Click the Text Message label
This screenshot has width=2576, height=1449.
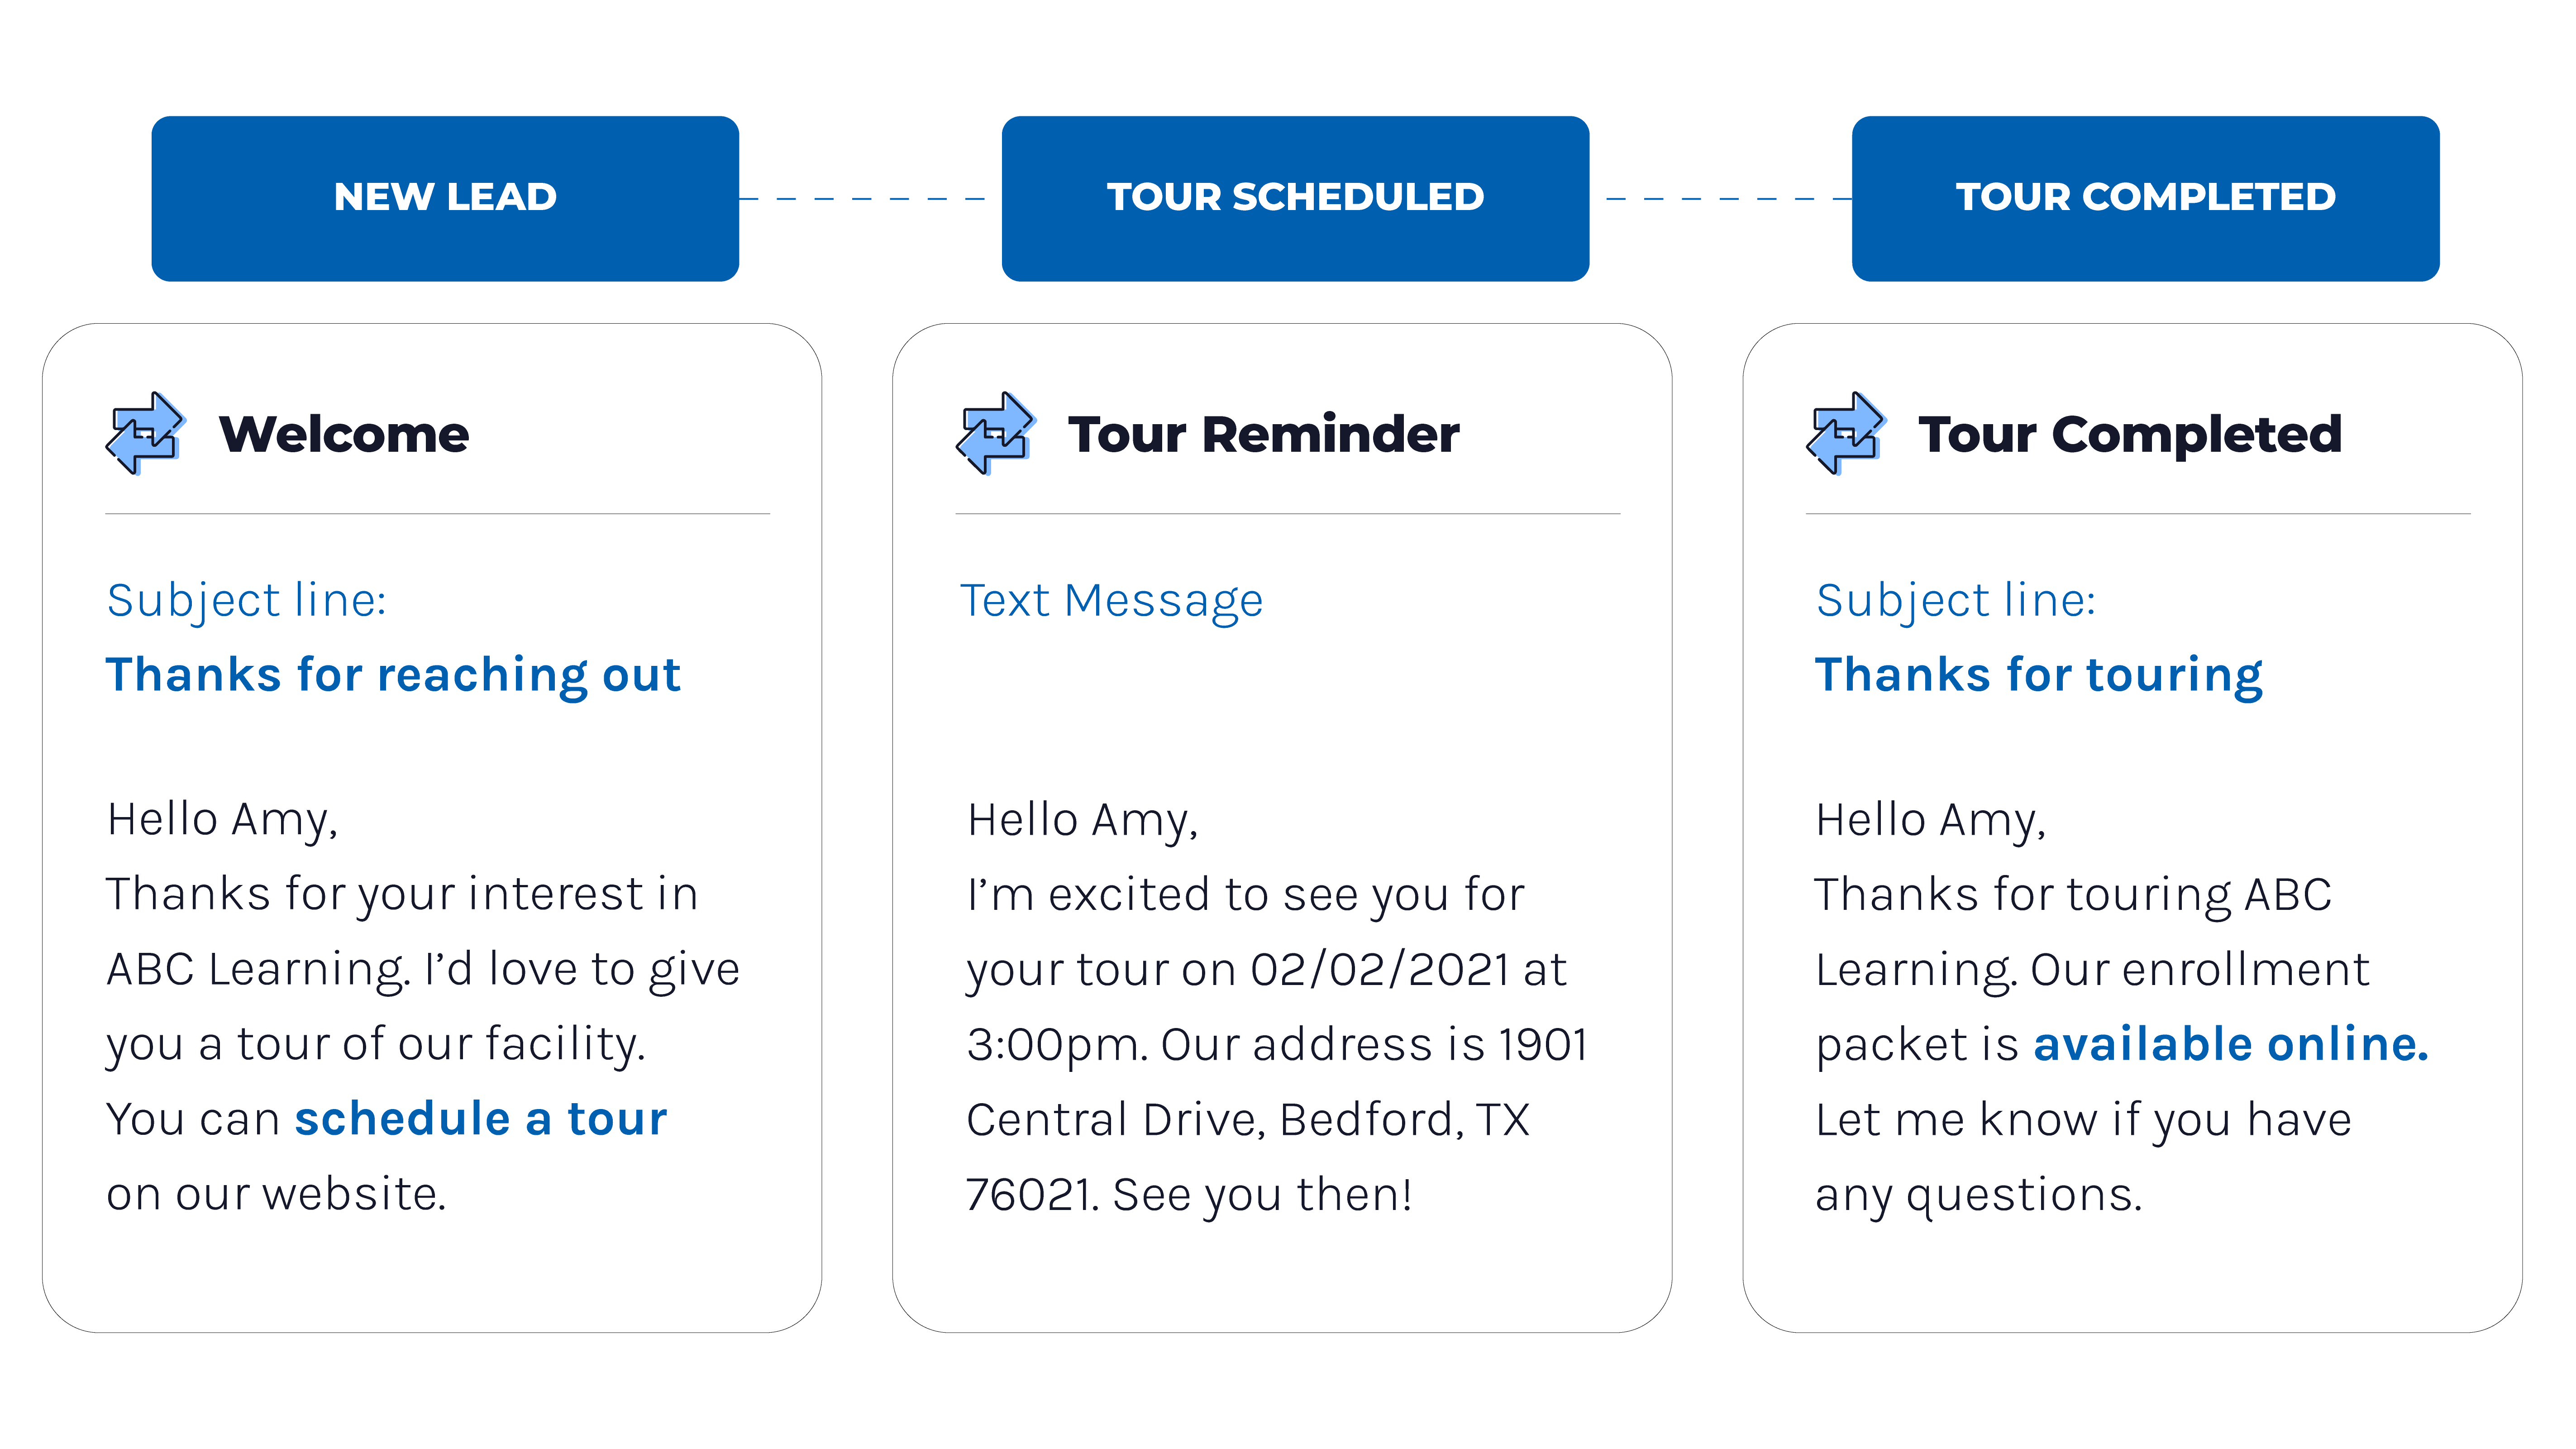point(1111,602)
